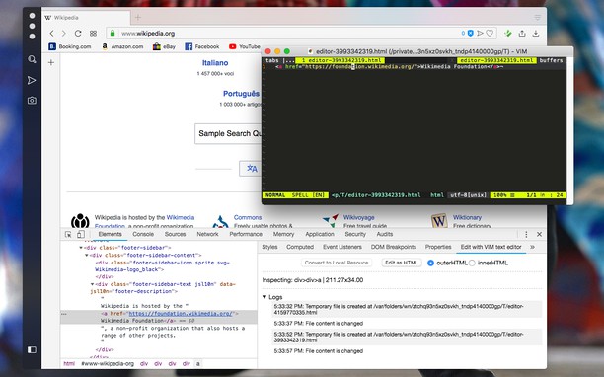Open the DevTools three-dot menu
Image resolution: width=604 pixels, height=377 pixels.
(x=526, y=234)
